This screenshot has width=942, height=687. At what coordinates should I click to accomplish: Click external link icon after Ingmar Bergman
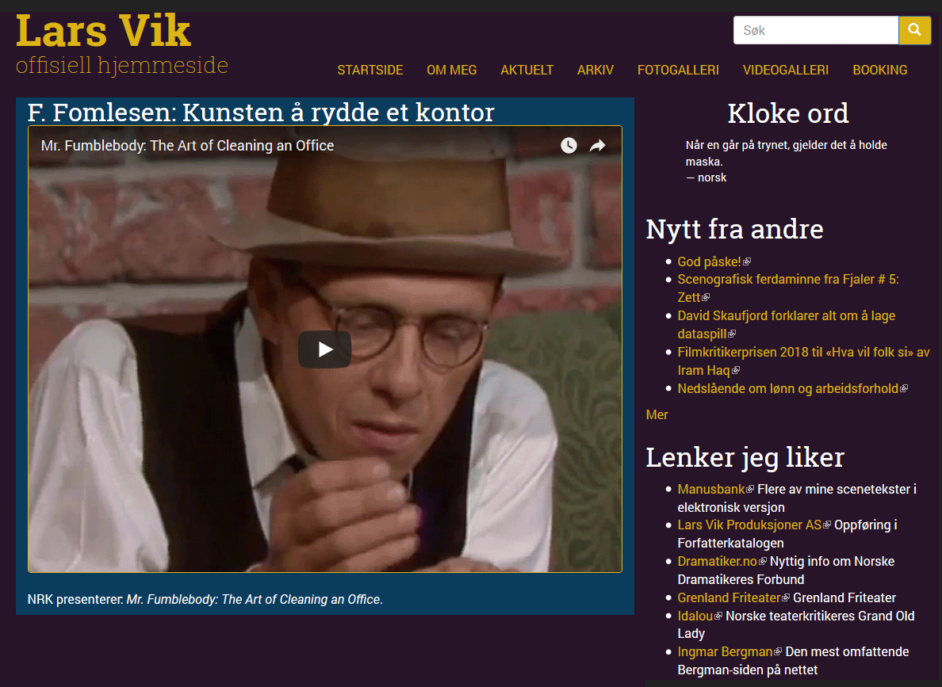(x=778, y=651)
